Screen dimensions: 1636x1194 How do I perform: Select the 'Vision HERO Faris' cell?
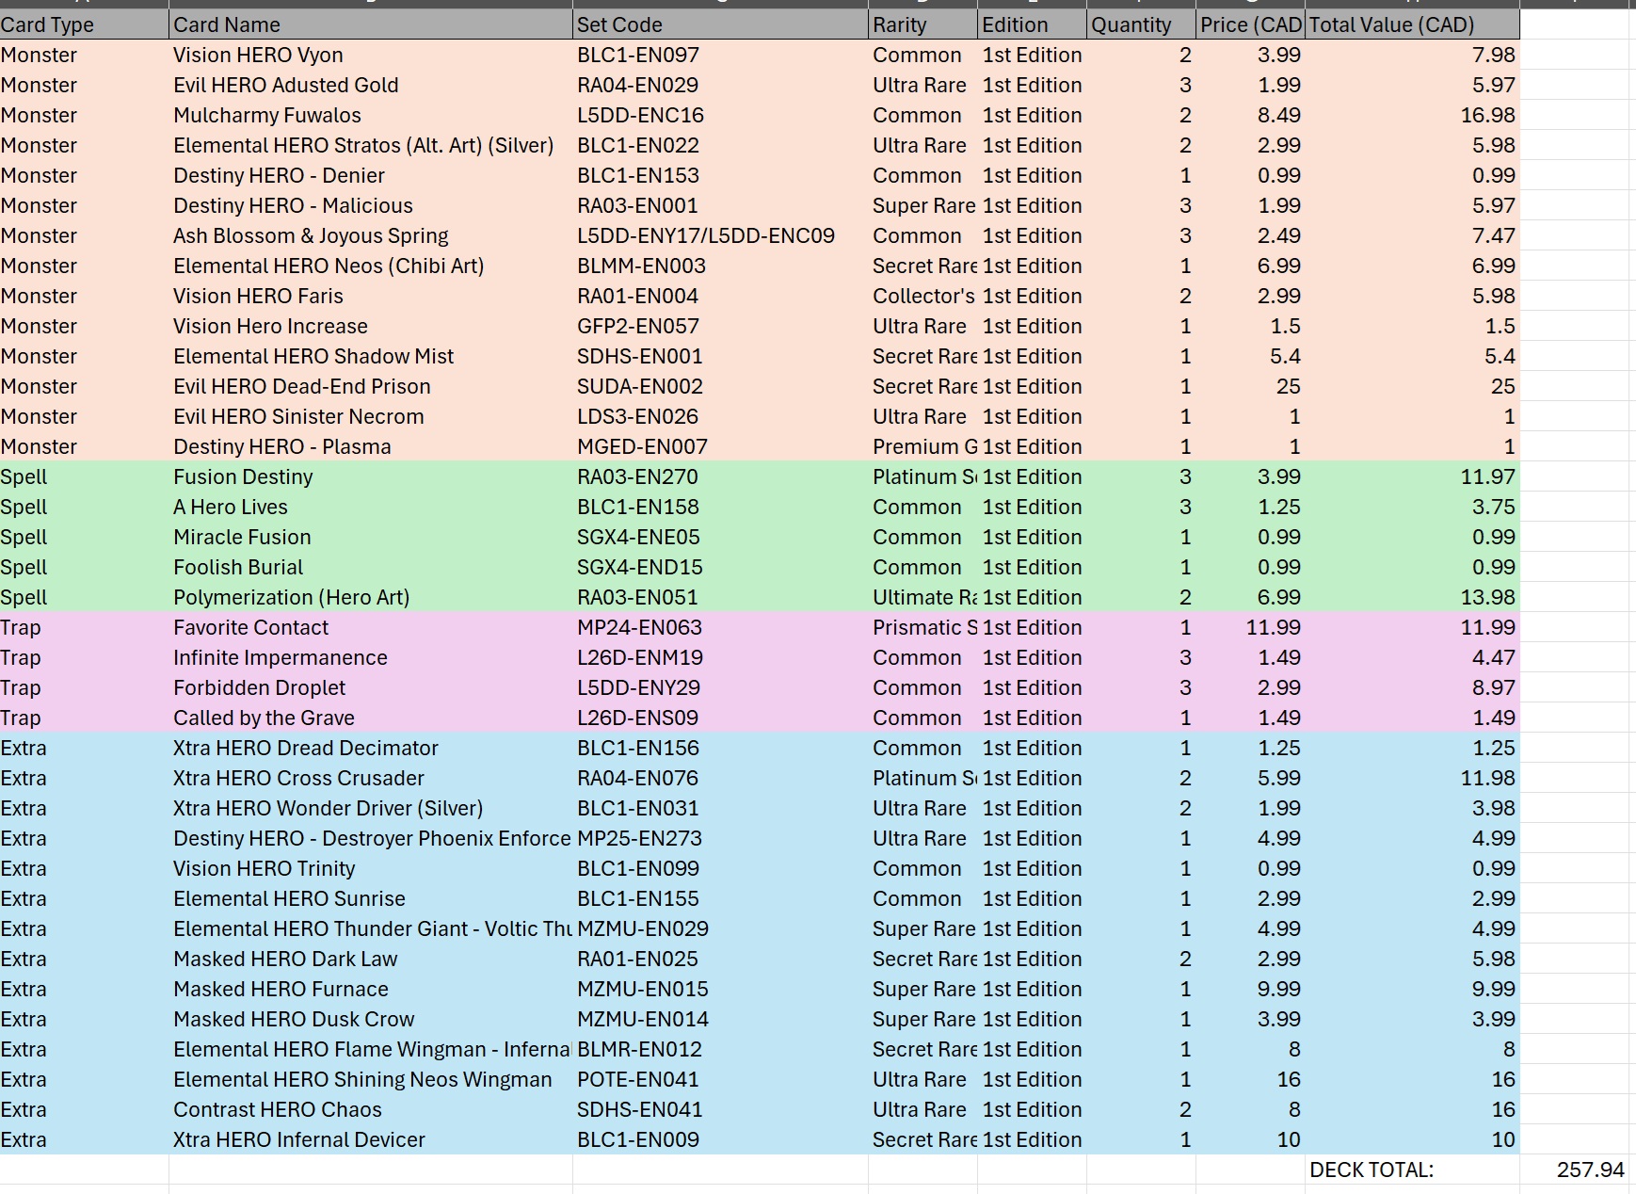pyautogui.click(x=371, y=296)
